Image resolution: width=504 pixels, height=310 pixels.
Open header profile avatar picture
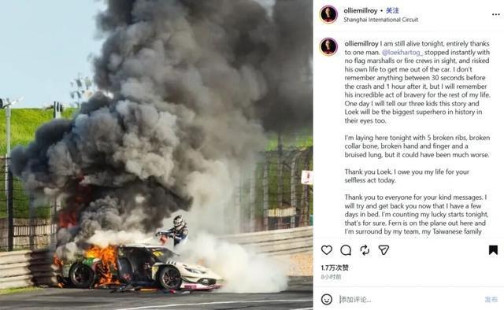(328, 14)
